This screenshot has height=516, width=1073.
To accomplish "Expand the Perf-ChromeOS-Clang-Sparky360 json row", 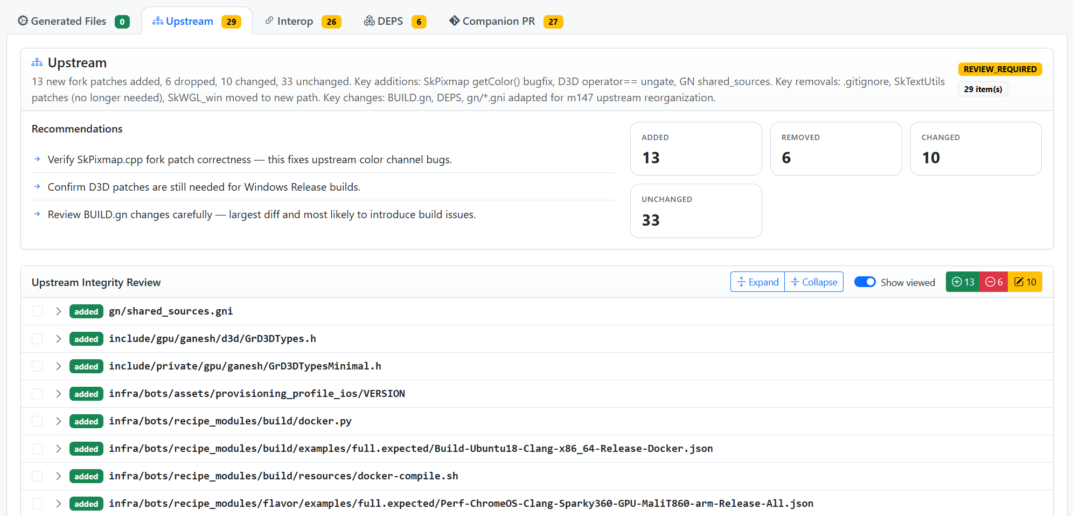I will [58, 504].
